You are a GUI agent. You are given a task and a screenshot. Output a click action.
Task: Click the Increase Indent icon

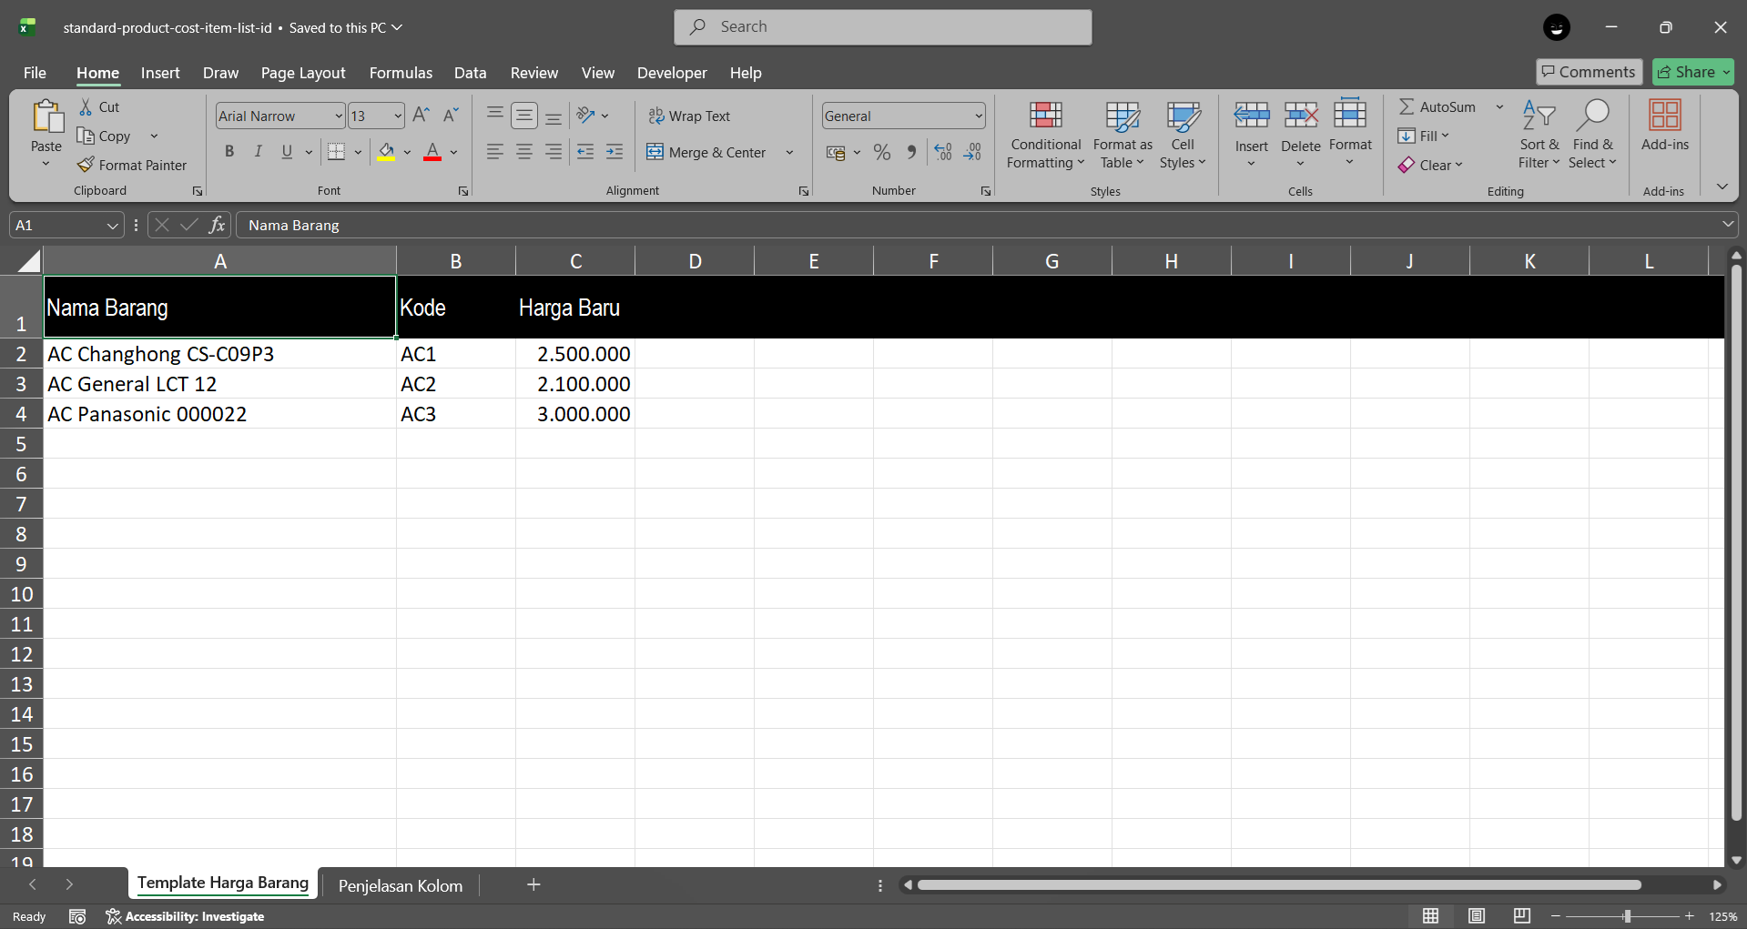pos(615,152)
